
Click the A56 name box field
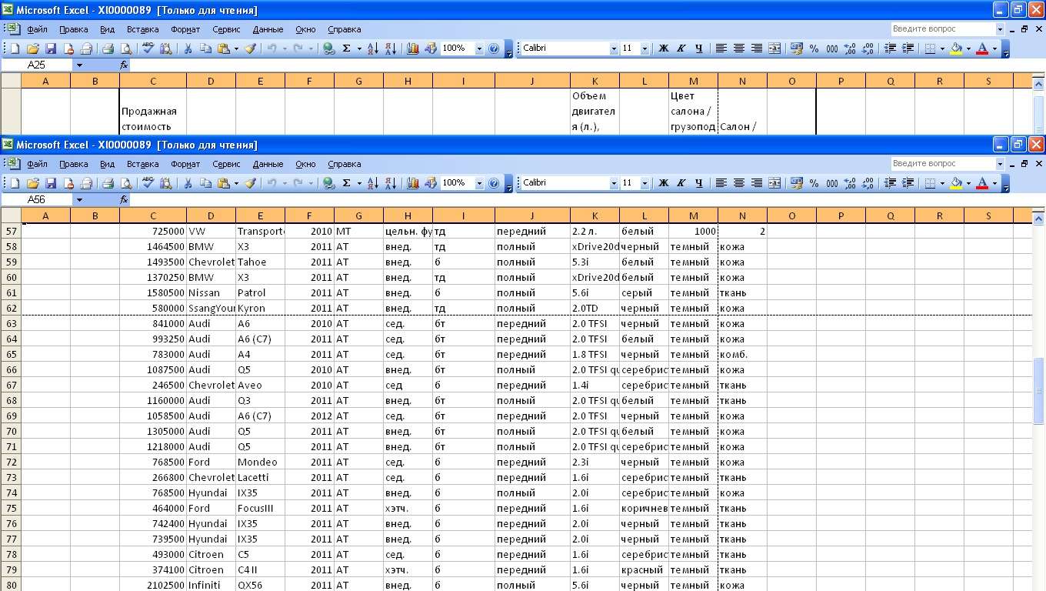tap(37, 199)
